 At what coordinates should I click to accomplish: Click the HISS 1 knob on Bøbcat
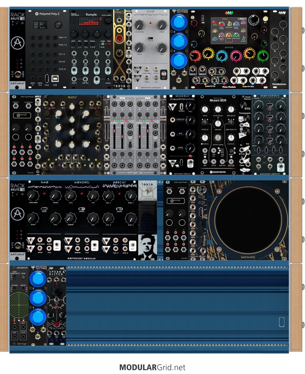(131, 195)
